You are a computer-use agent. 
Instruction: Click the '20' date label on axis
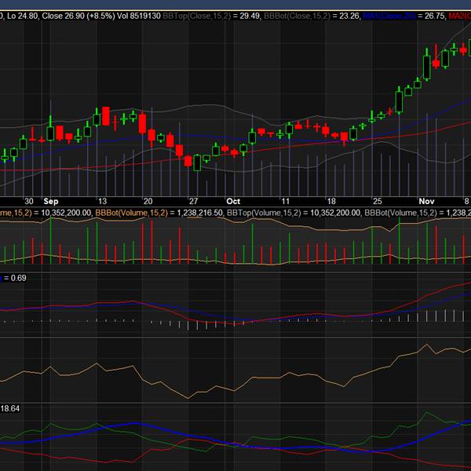148,201
